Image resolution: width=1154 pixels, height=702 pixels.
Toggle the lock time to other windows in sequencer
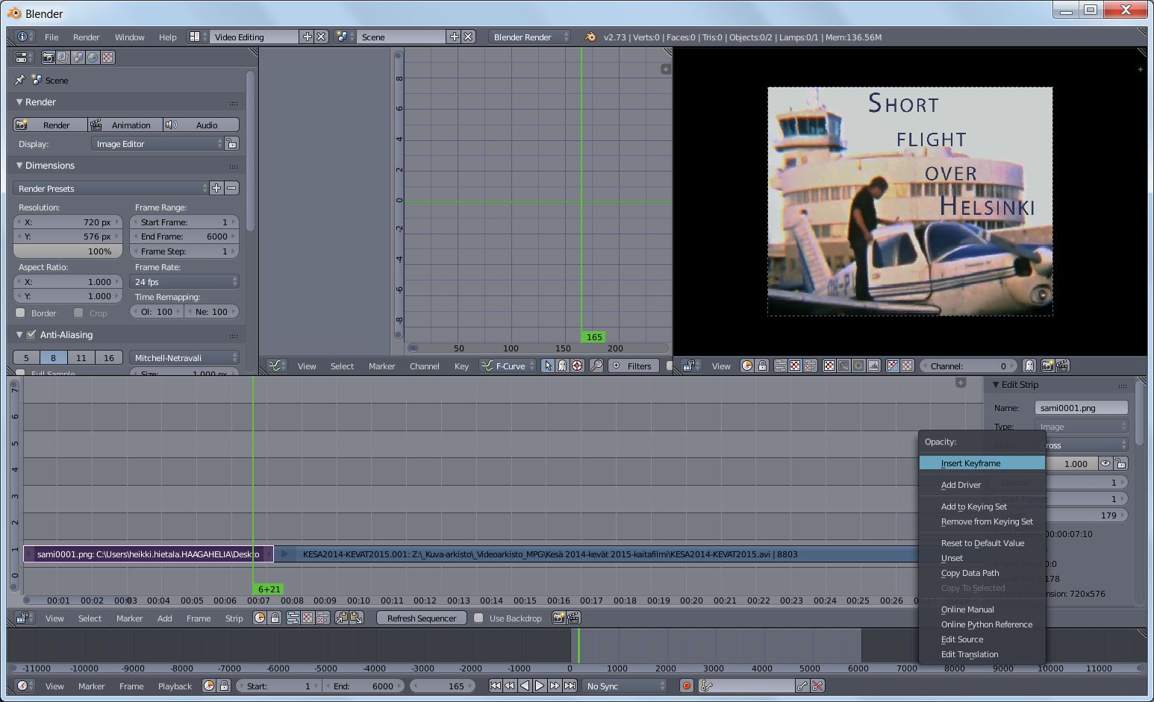coord(275,618)
